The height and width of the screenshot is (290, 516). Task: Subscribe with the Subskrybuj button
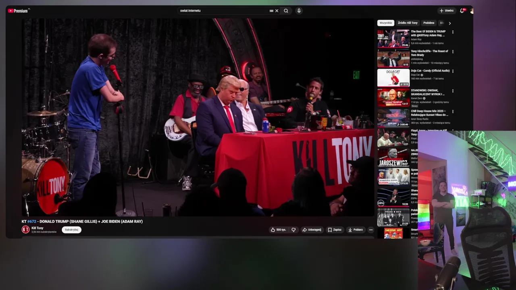coord(71,230)
